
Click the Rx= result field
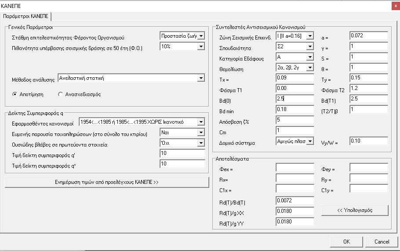[295, 178]
